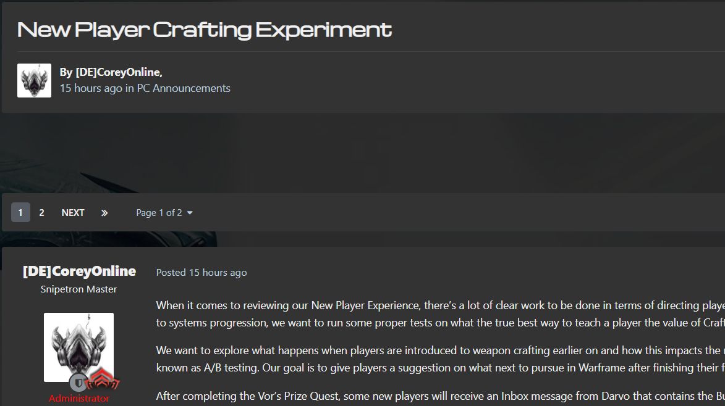
Task: Click the Snipetron Master rank title
Action: [x=78, y=289]
